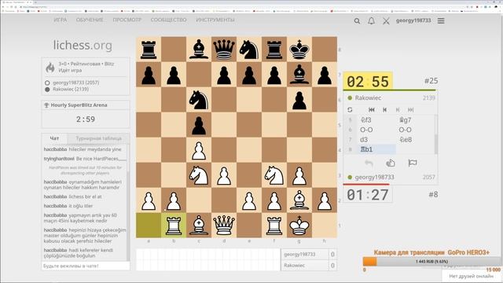Screen dimensions: 503x283
Task: Select white move Nf3 in the move list
Action: click(x=376, y=120)
